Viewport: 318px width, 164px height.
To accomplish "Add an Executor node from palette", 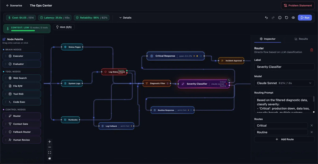I will (x=22, y=56).
